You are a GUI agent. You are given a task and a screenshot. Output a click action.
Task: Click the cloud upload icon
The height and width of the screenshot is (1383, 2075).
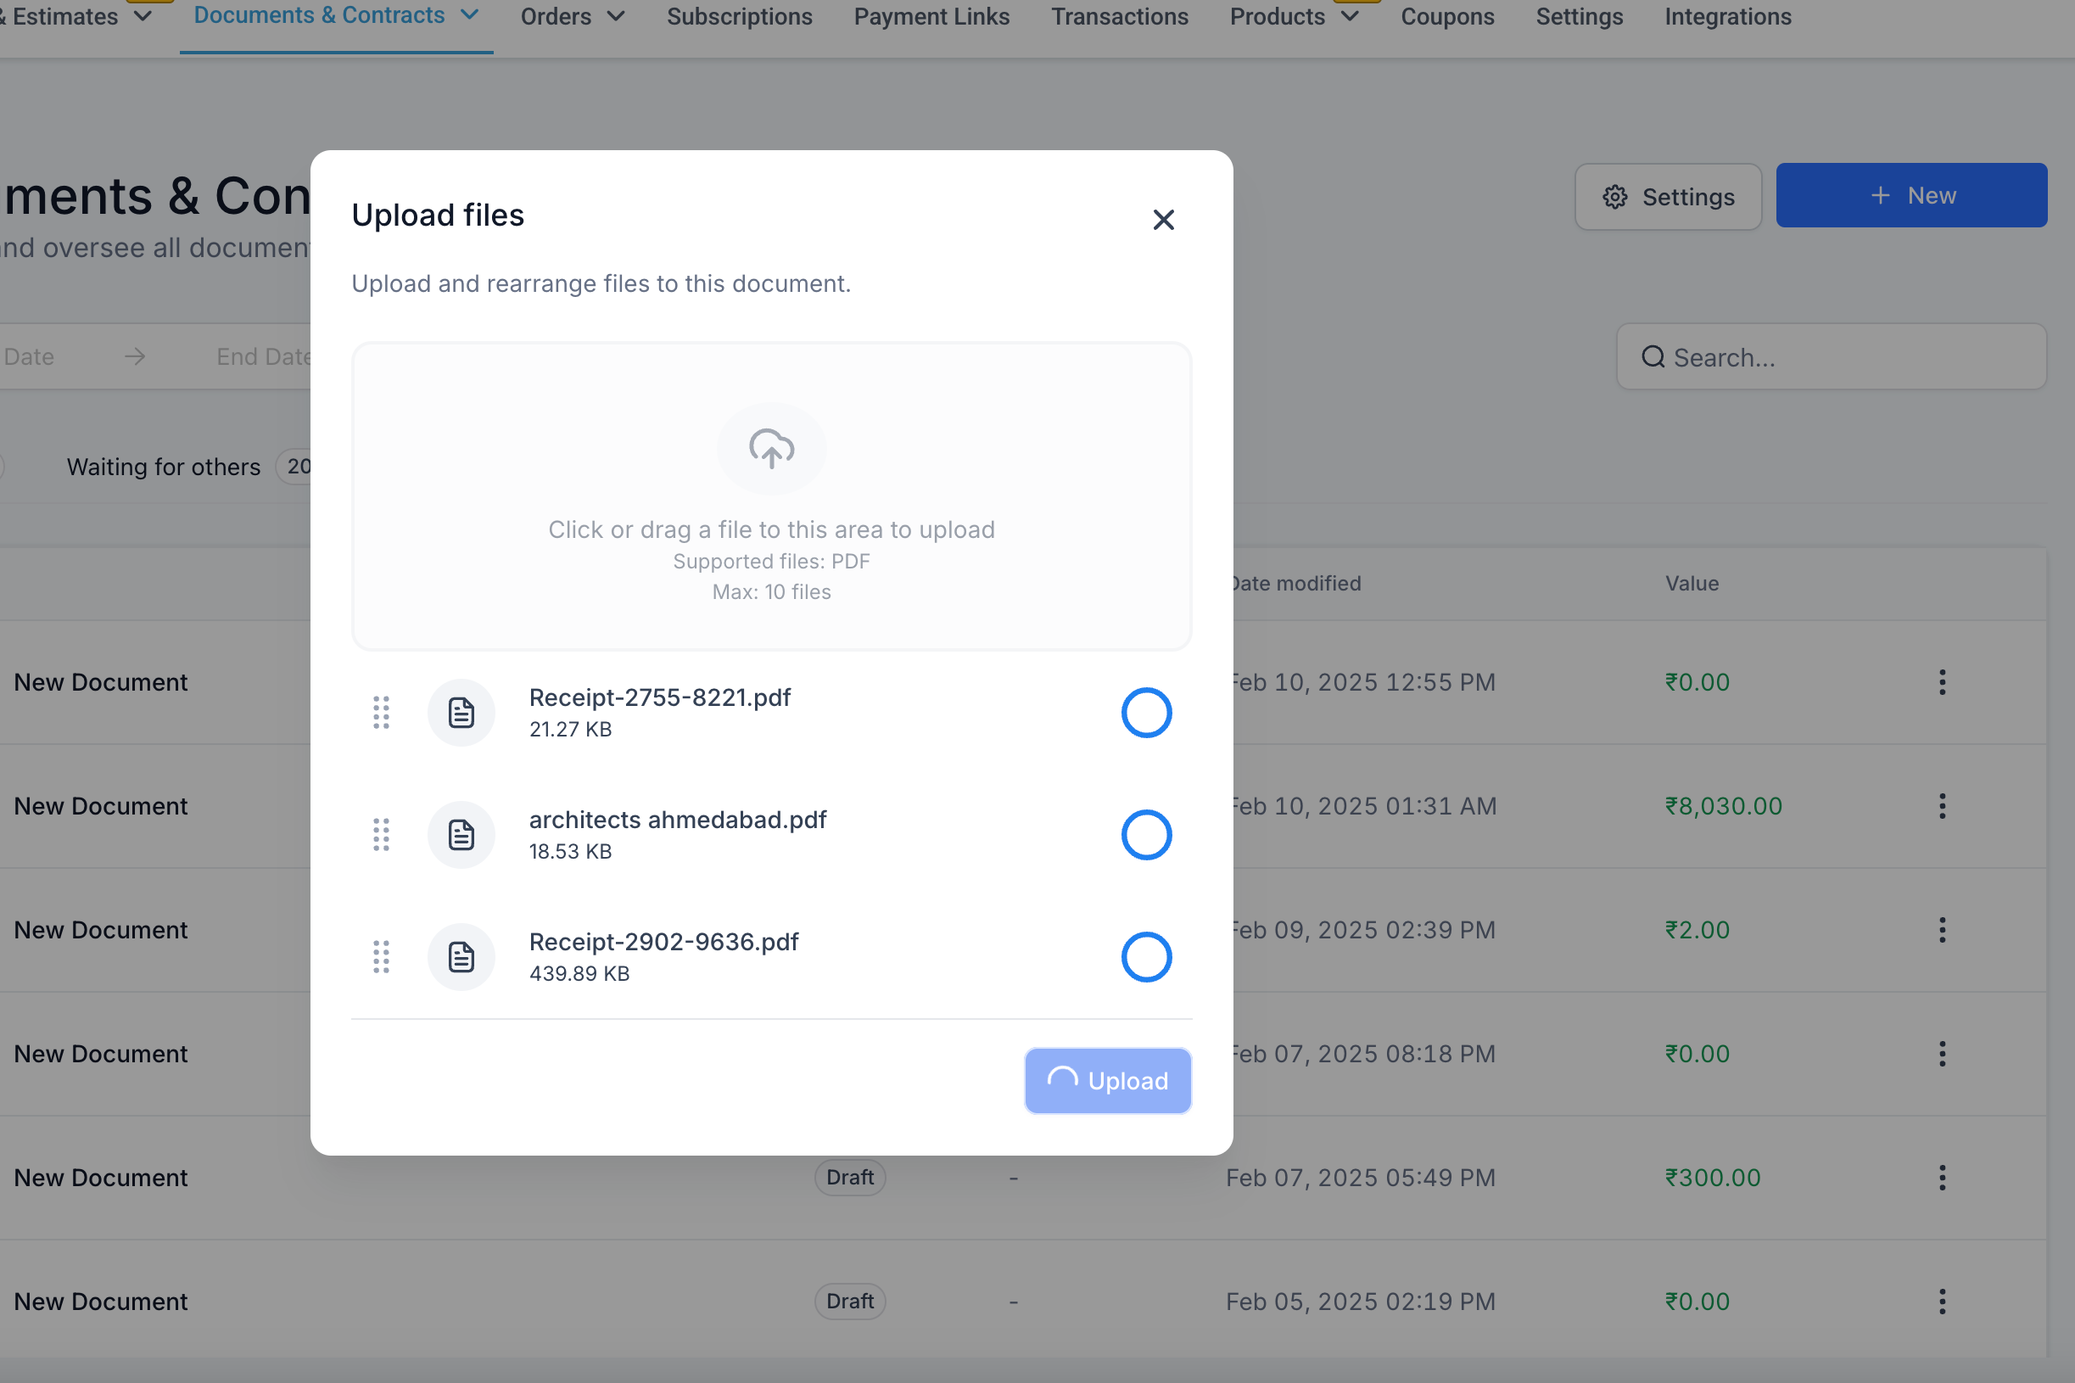771,449
